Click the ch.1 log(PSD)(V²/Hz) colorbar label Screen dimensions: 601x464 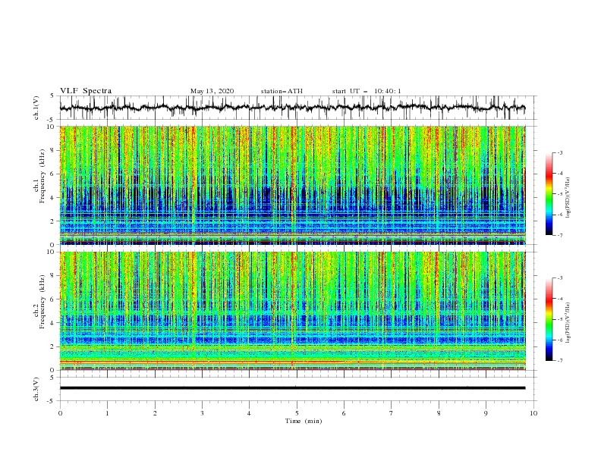pyautogui.click(x=568, y=198)
